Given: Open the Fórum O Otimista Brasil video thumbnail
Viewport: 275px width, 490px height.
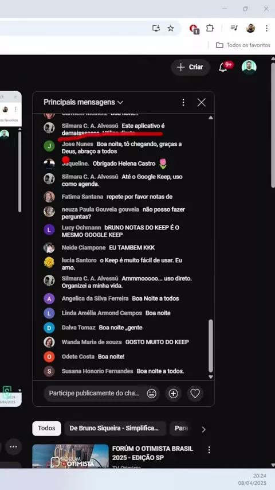Looking at the screenshot, I should [70, 456].
